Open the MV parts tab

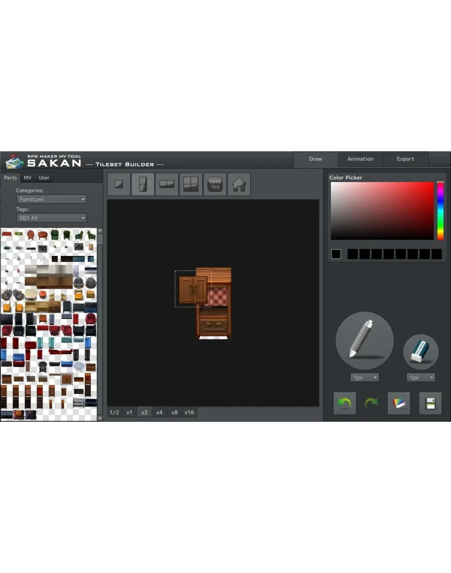coord(28,178)
